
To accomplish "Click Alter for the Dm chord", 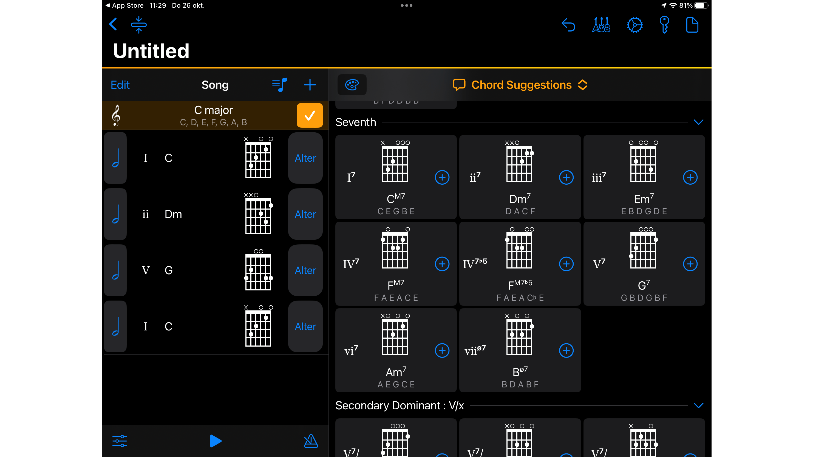I will (305, 214).
